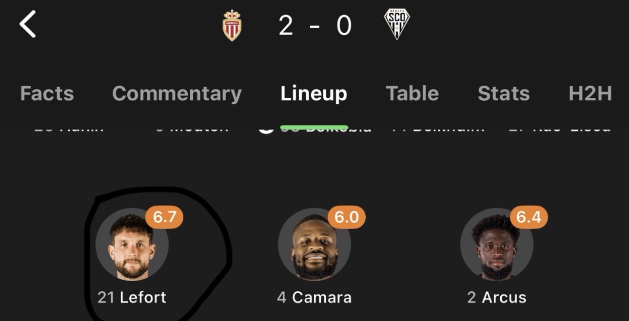The width and height of the screenshot is (629, 321).
Task: Open Lefort's player photo
Action: 132,246
